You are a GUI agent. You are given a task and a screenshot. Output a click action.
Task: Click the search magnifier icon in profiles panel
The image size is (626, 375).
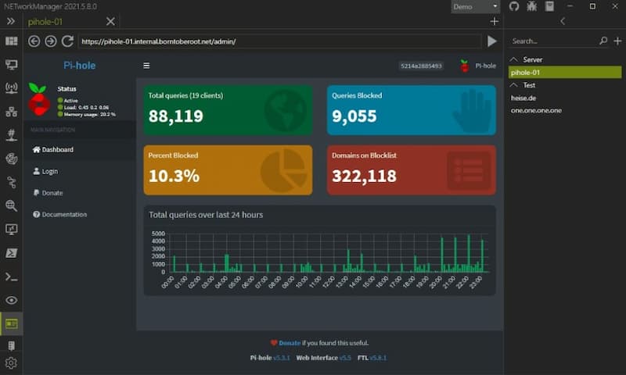point(603,41)
